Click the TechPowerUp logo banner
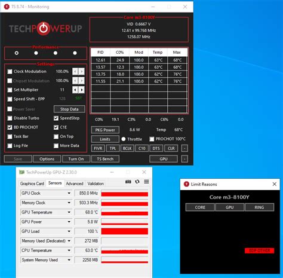Image resolution: width=283 pixels, height=278 pixels. [x=45, y=29]
